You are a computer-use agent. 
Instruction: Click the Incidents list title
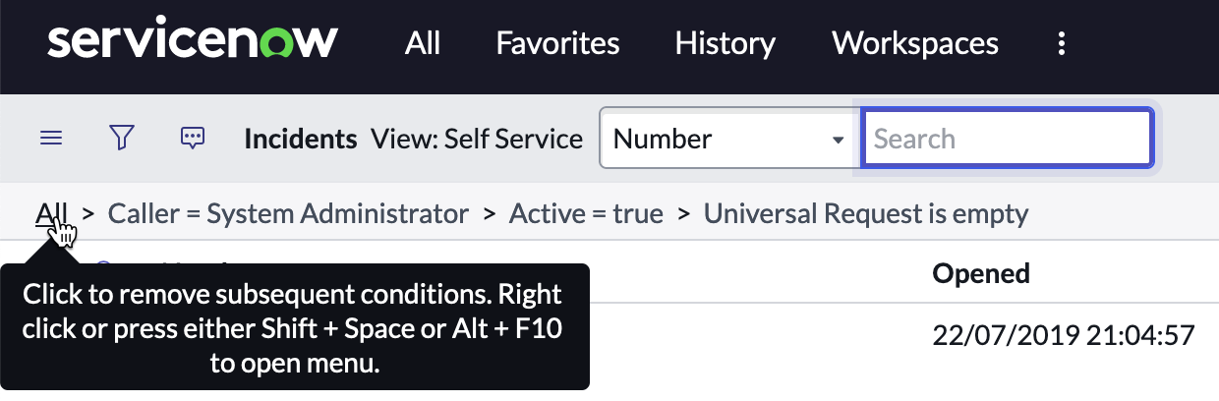pyautogui.click(x=301, y=139)
